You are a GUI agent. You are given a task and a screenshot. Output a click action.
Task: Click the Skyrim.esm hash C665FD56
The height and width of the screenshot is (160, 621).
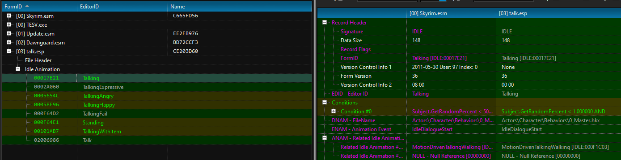click(x=186, y=16)
